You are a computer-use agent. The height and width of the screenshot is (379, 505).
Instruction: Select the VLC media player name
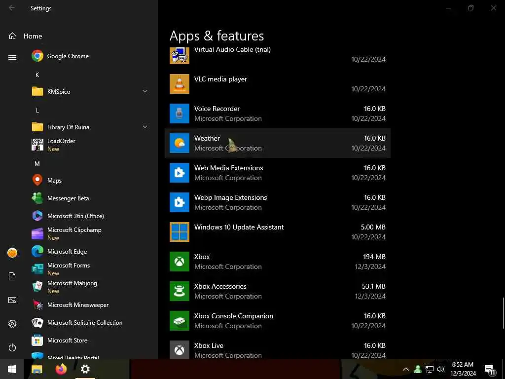pyautogui.click(x=220, y=79)
